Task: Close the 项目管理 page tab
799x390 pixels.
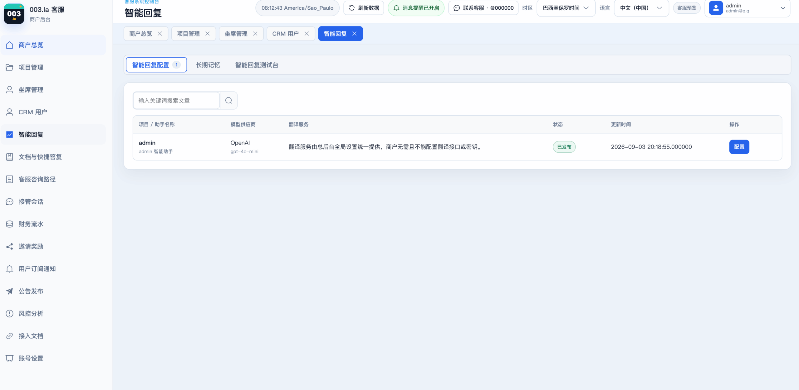Action: coord(208,34)
